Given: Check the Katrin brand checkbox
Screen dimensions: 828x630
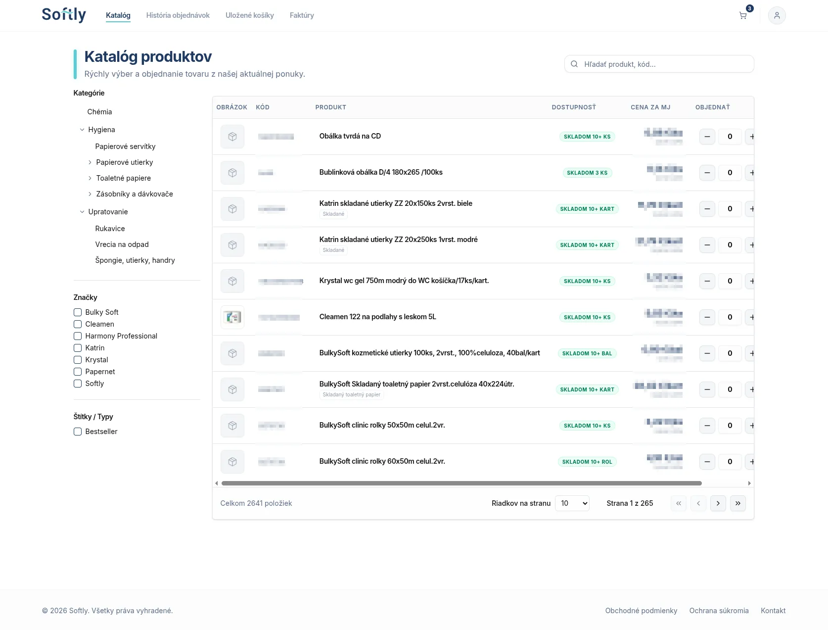Looking at the screenshot, I should click(x=78, y=348).
